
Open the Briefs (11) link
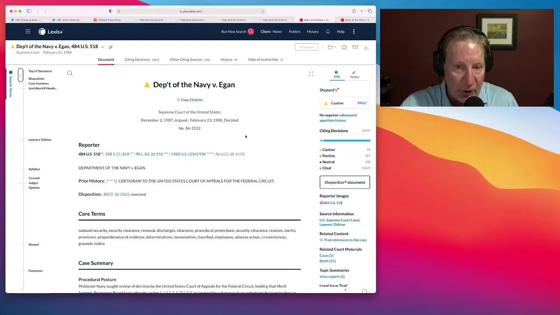click(327, 261)
